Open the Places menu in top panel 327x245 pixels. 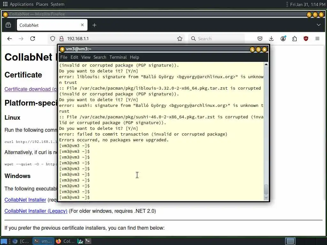click(42, 4)
